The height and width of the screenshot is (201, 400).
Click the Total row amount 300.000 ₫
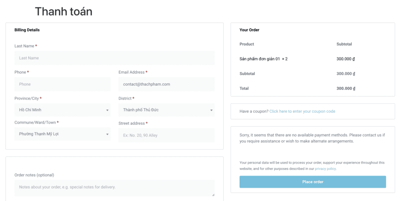[345, 89]
